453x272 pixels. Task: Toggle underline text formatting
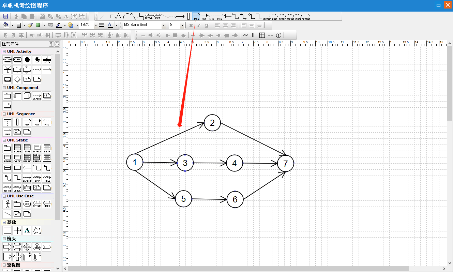click(207, 25)
